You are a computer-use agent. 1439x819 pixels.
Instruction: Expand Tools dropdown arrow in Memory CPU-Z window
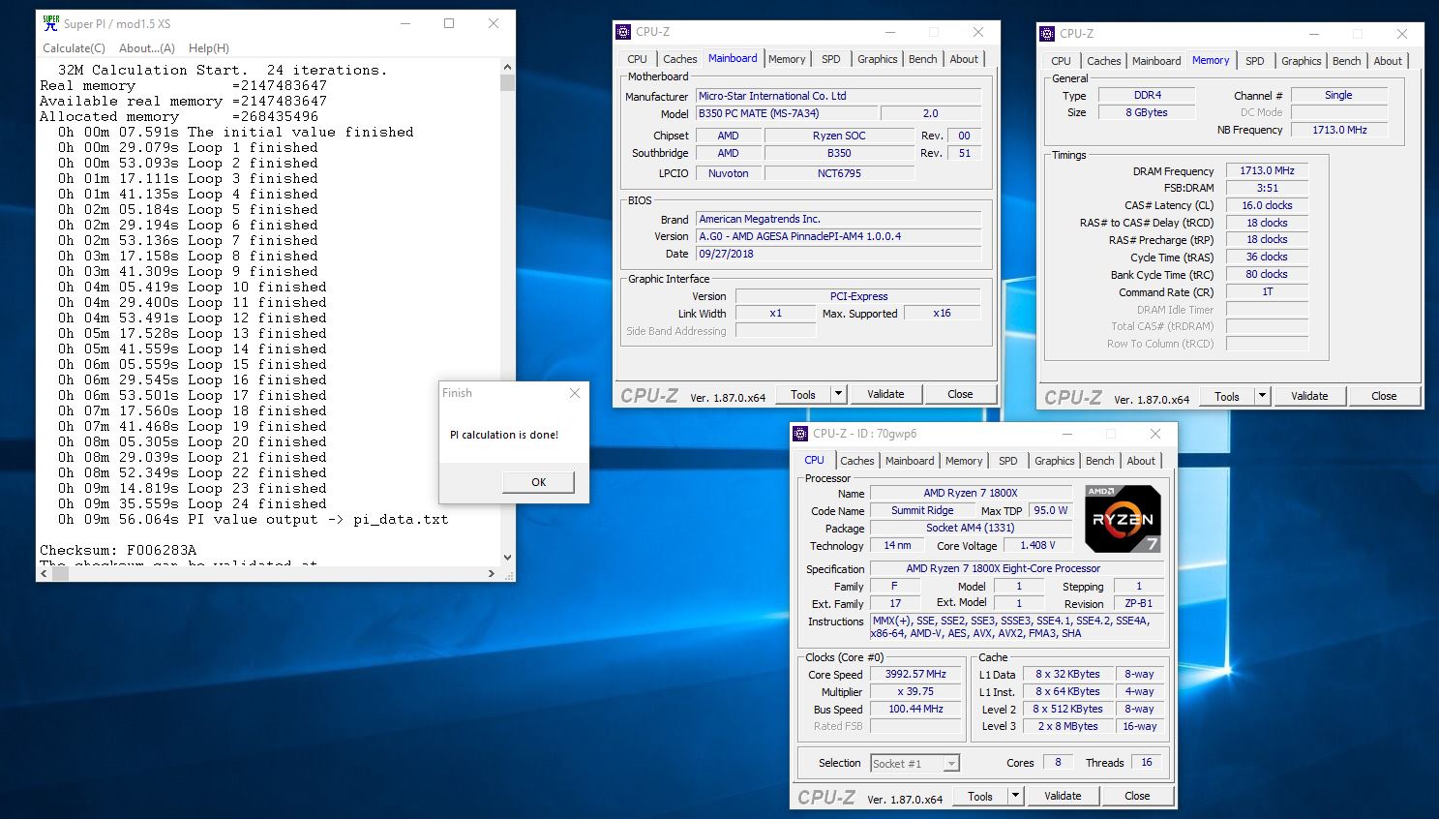(x=1263, y=396)
